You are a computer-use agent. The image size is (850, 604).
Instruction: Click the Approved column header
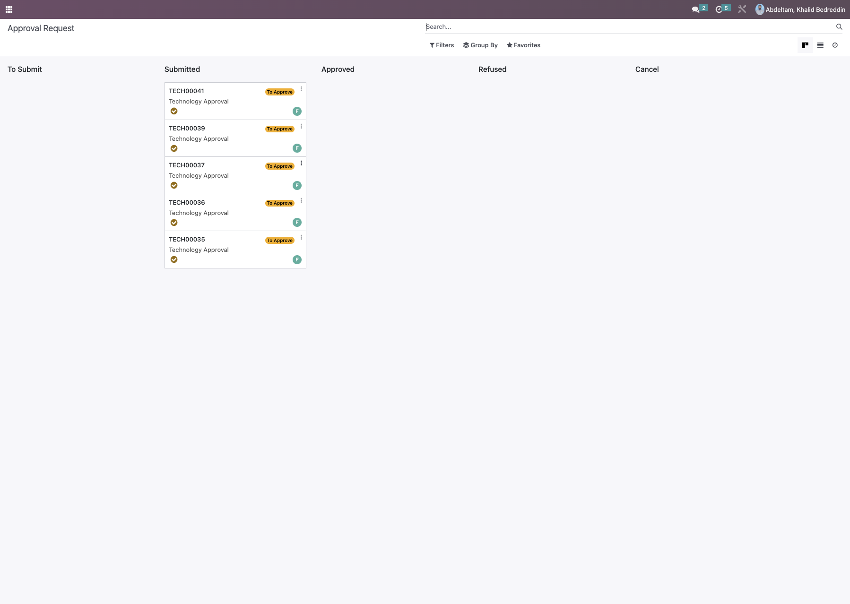click(338, 69)
